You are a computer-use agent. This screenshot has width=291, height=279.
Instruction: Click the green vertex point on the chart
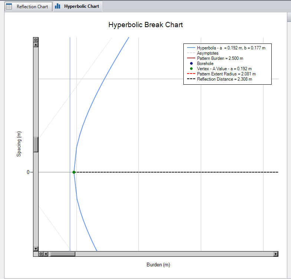point(74,172)
